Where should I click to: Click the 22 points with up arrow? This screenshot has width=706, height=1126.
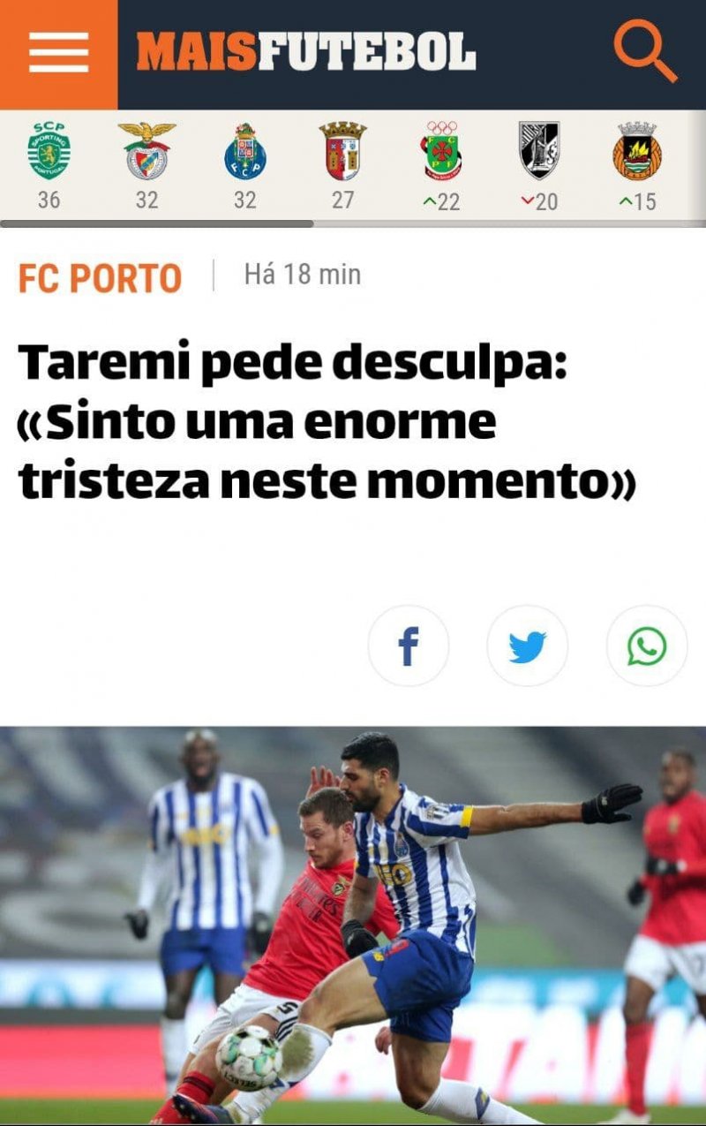tap(441, 202)
